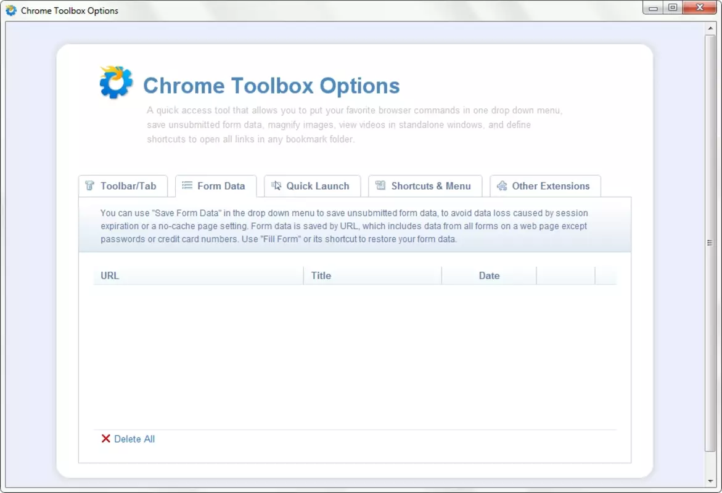
Task: Click the Delete All link
Action: pos(134,439)
